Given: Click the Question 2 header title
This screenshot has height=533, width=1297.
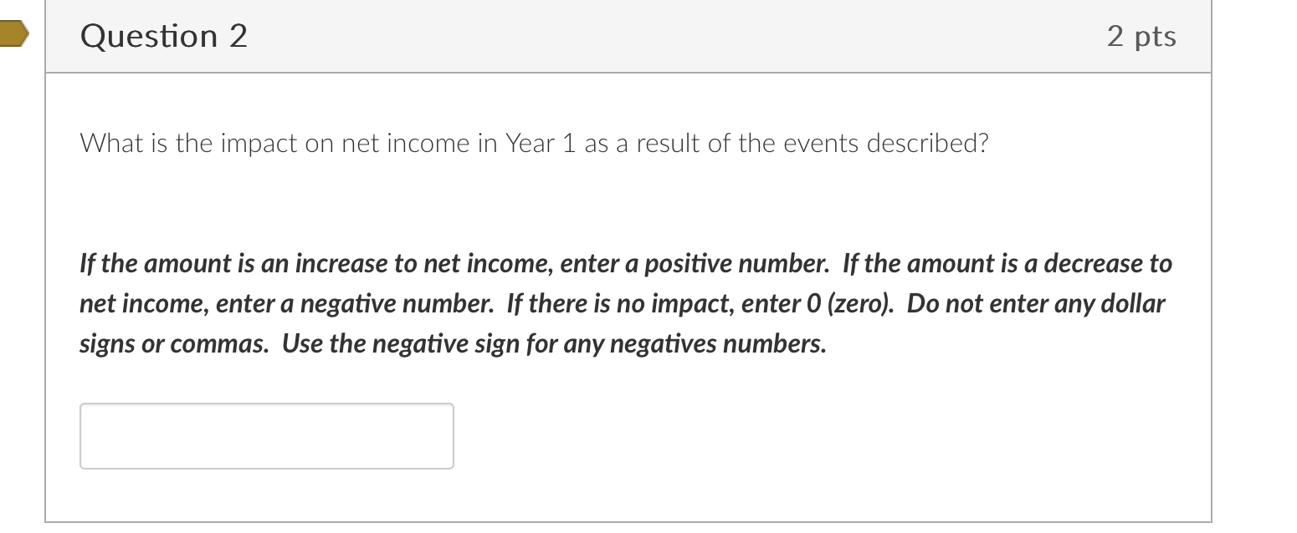Looking at the screenshot, I should click(x=163, y=35).
